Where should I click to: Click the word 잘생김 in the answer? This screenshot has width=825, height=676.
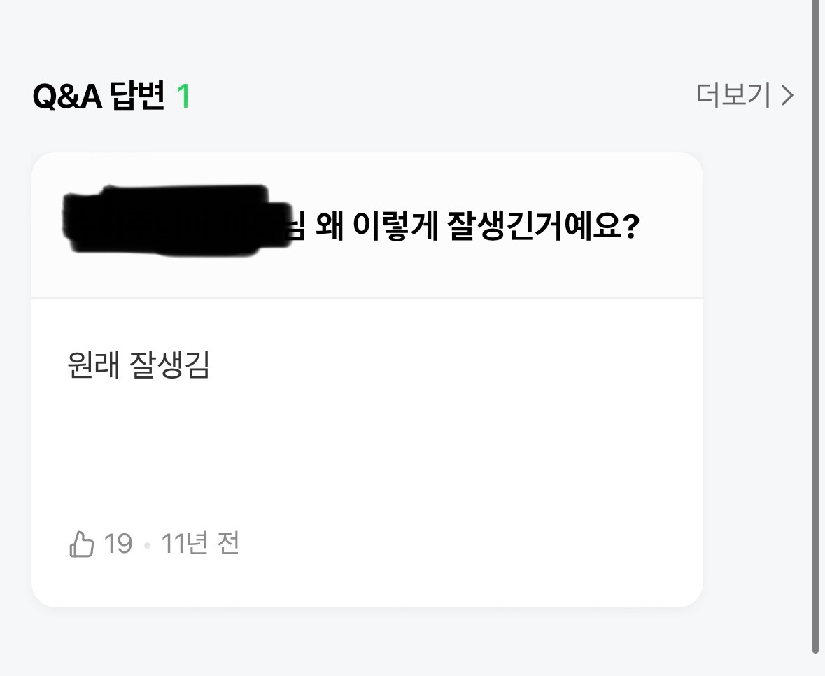click(x=170, y=365)
